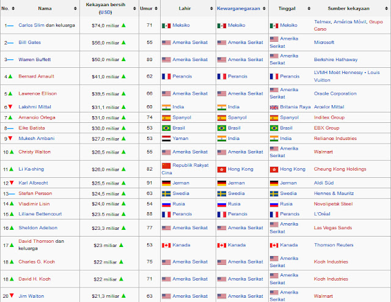Open the Cheung Kong Holdings link
Viewport: 391px width, 302px height.
pyautogui.click(x=340, y=169)
